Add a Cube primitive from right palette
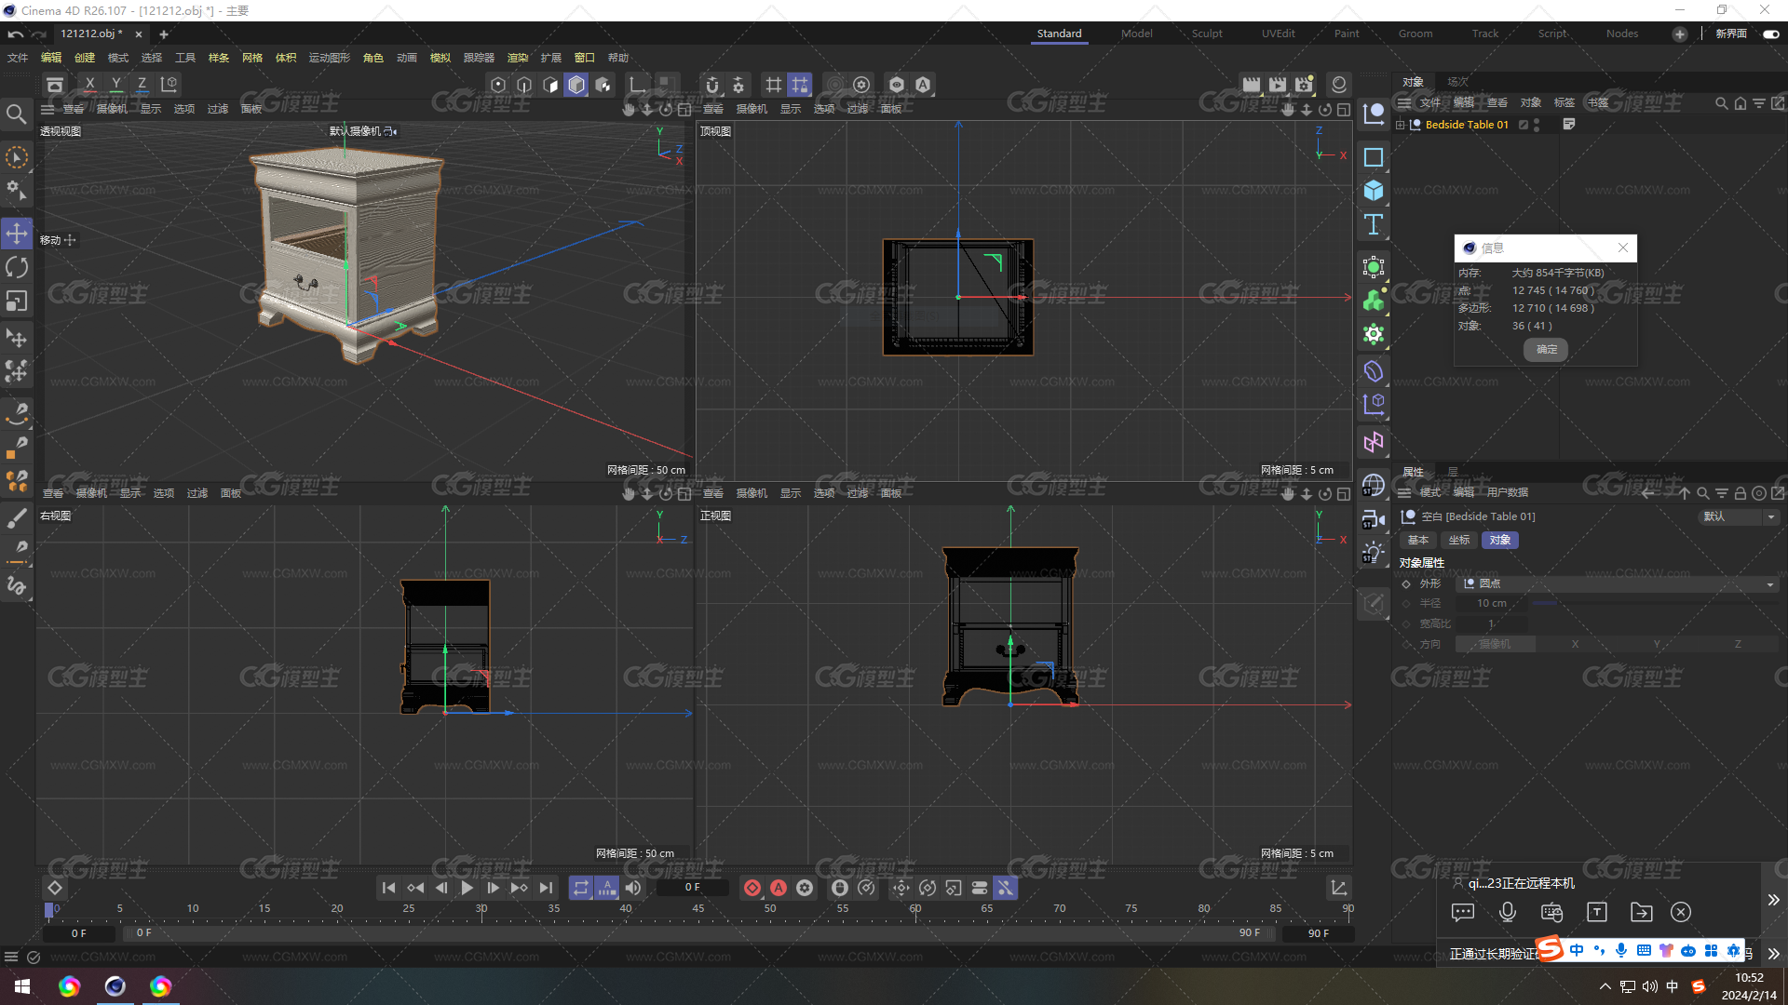This screenshot has height=1005, width=1788. (1374, 191)
